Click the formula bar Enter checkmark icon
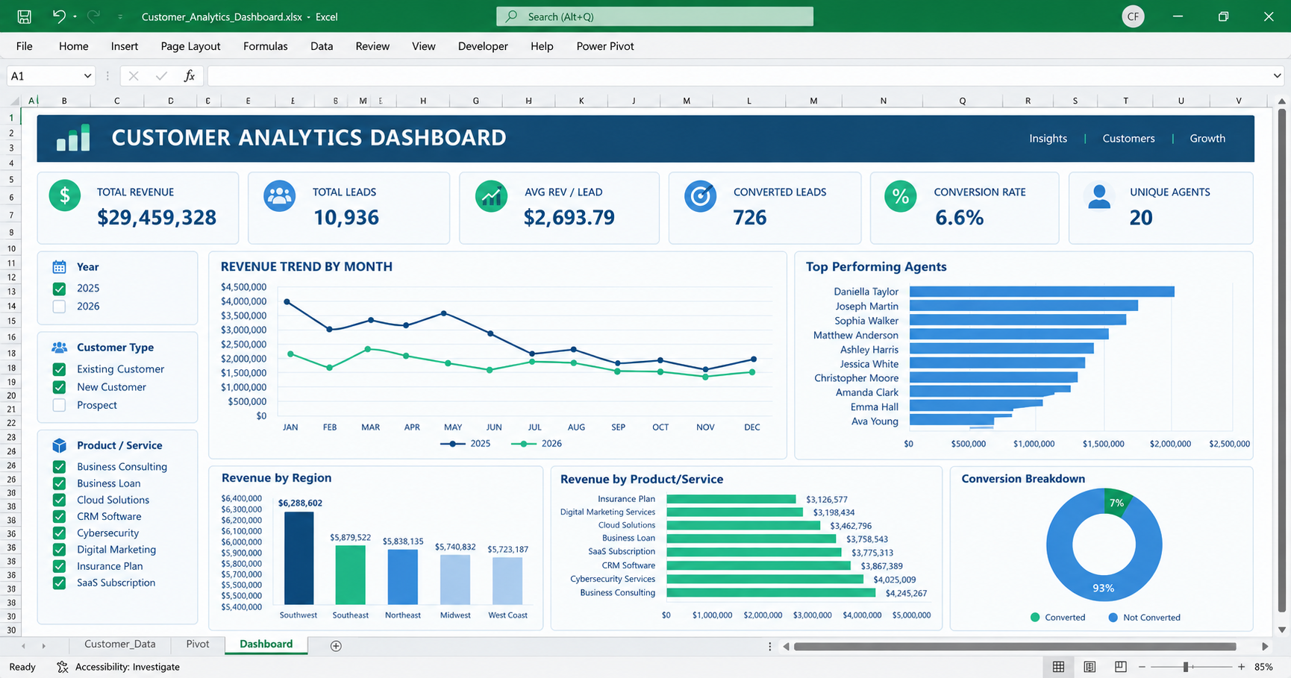This screenshot has width=1291, height=678. [161, 75]
